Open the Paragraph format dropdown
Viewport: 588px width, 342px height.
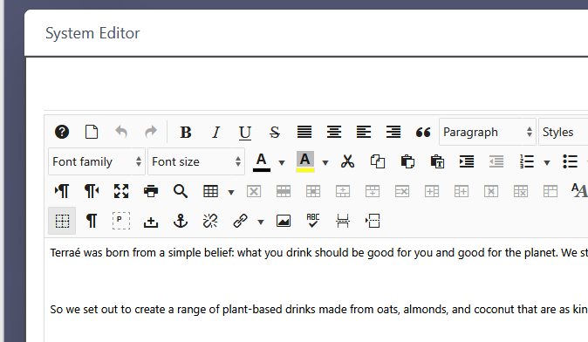(x=488, y=132)
